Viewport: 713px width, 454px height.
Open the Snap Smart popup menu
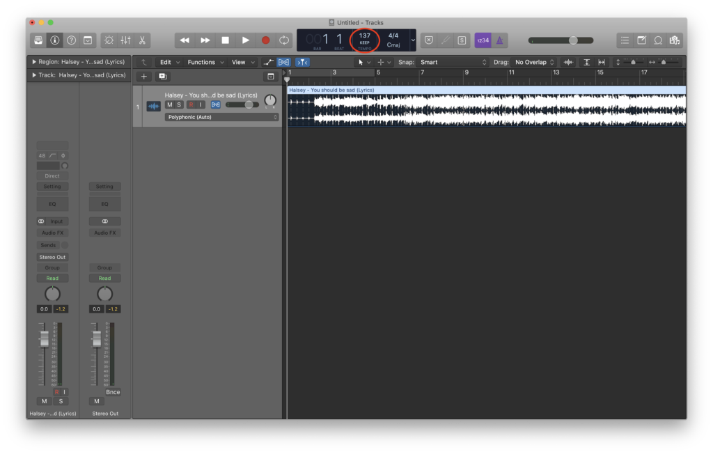click(453, 63)
